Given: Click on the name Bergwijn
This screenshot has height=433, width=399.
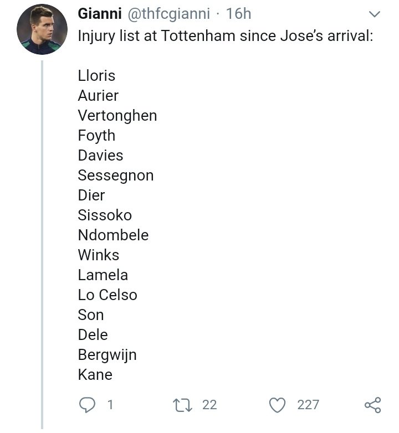Looking at the screenshot, I should (x=108, y=355).
